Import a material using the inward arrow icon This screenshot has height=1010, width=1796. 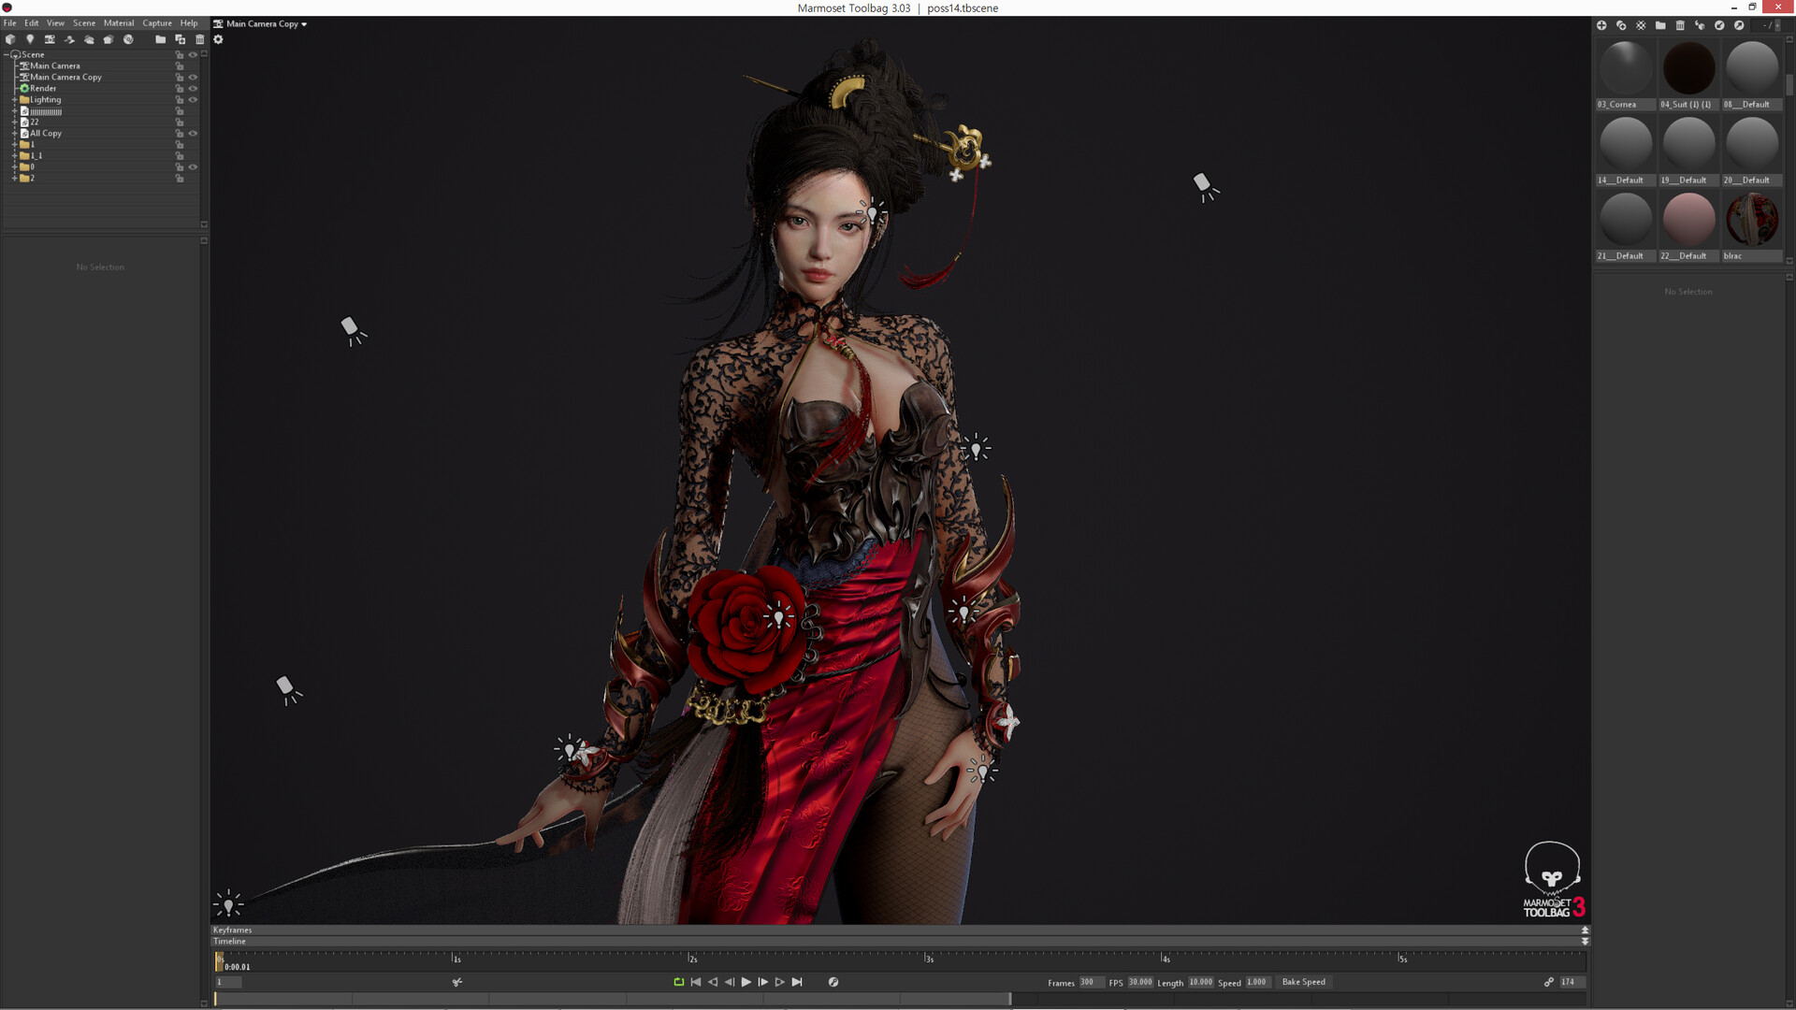[x=1719, y=25]
